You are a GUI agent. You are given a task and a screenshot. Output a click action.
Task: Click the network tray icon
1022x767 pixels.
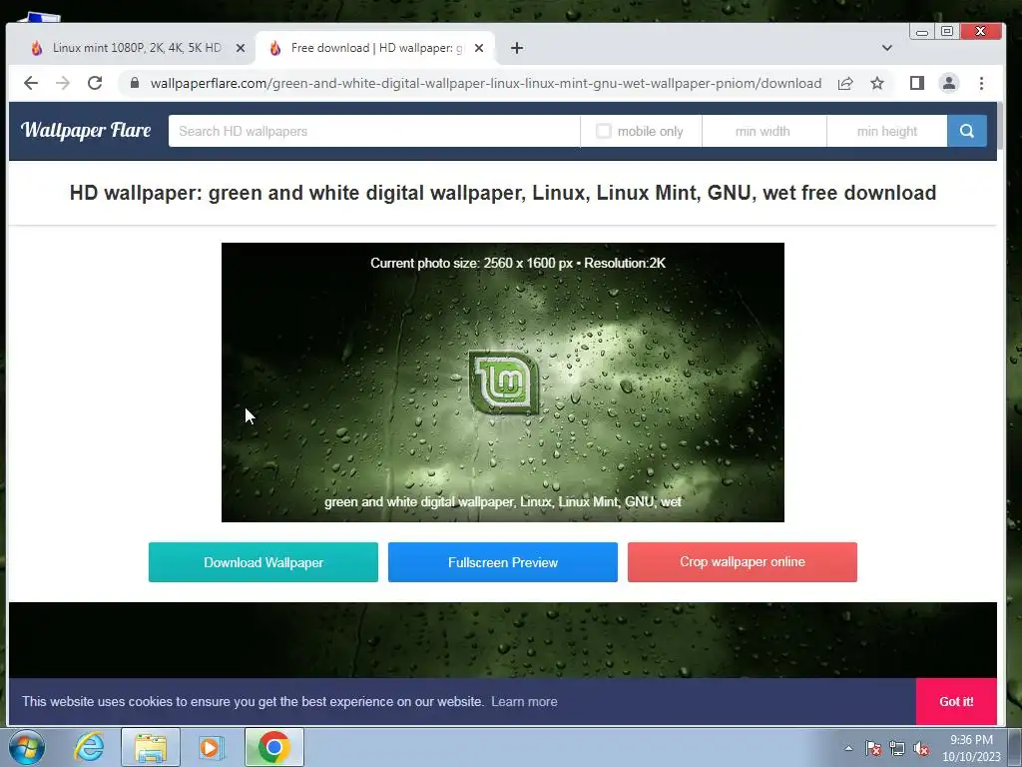pos(897,748)
